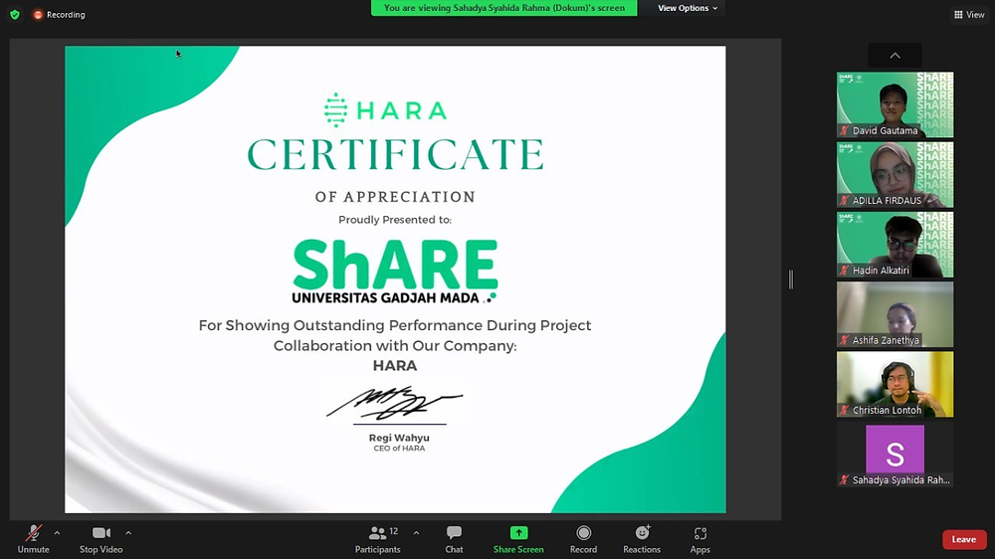Open the Apps panel
Image resolution: width=995 pixels, height=559 pixels.
click(699, 539)
